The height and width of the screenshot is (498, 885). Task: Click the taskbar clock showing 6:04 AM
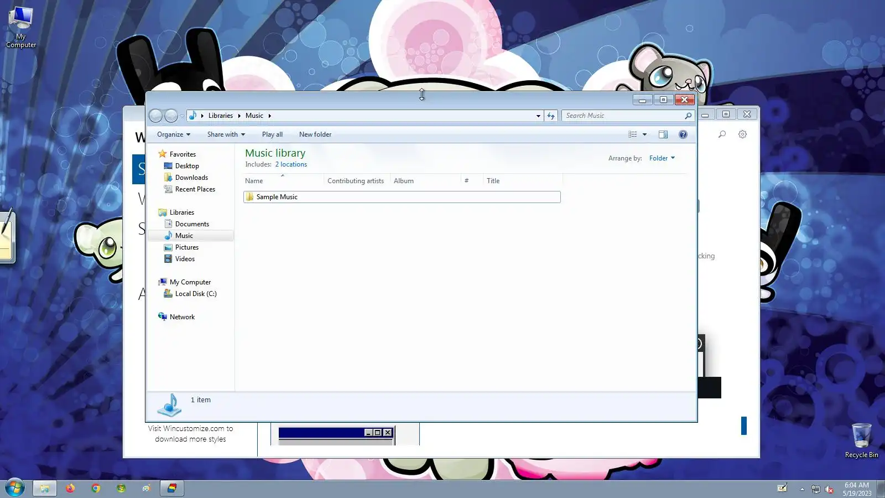tap(857, 489)
